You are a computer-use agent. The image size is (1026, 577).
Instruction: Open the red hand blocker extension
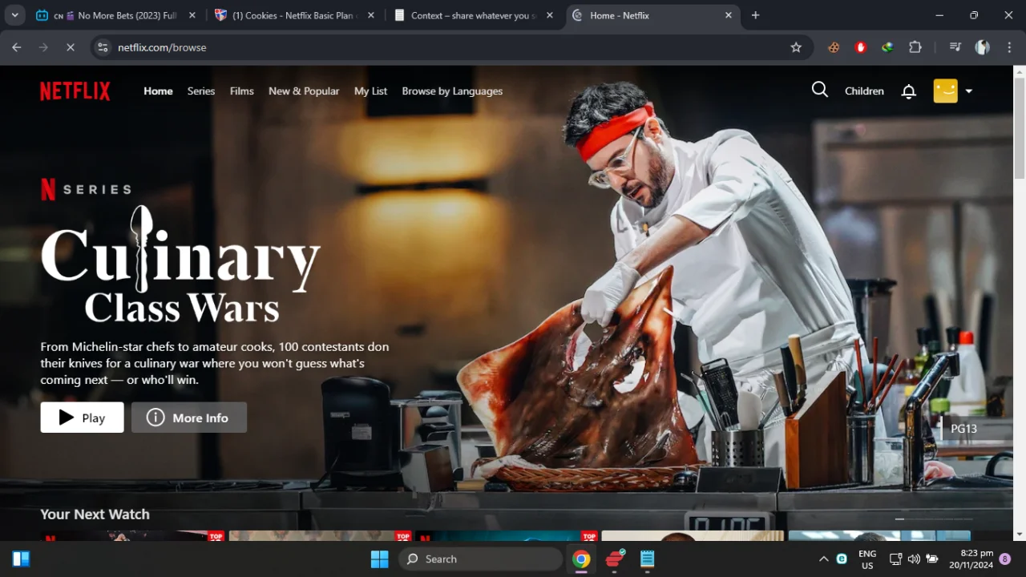[x=861, y=47]
